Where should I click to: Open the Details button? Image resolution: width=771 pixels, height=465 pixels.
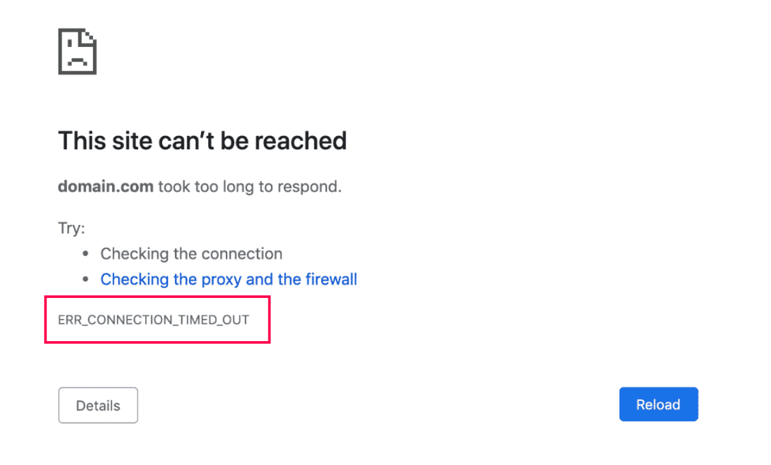[x=98, y=405]
